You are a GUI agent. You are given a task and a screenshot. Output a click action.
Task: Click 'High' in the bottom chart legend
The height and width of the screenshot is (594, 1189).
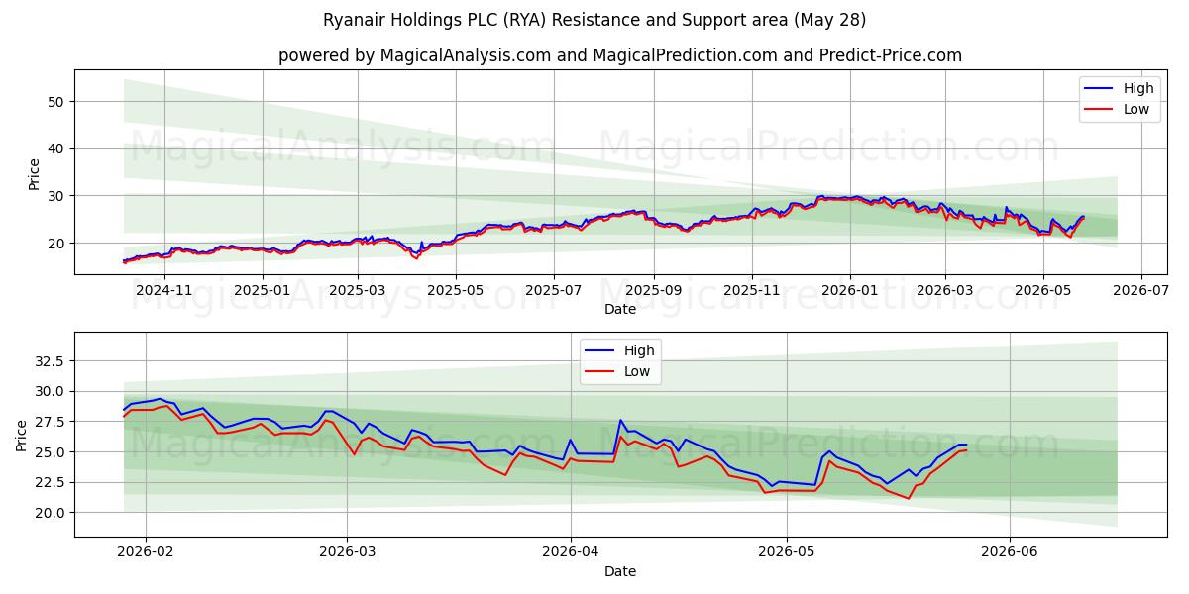click(x=639, y=350)
